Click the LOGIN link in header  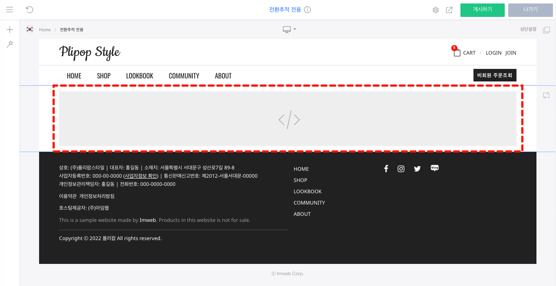pyautogui.click(x=493, y=53)
